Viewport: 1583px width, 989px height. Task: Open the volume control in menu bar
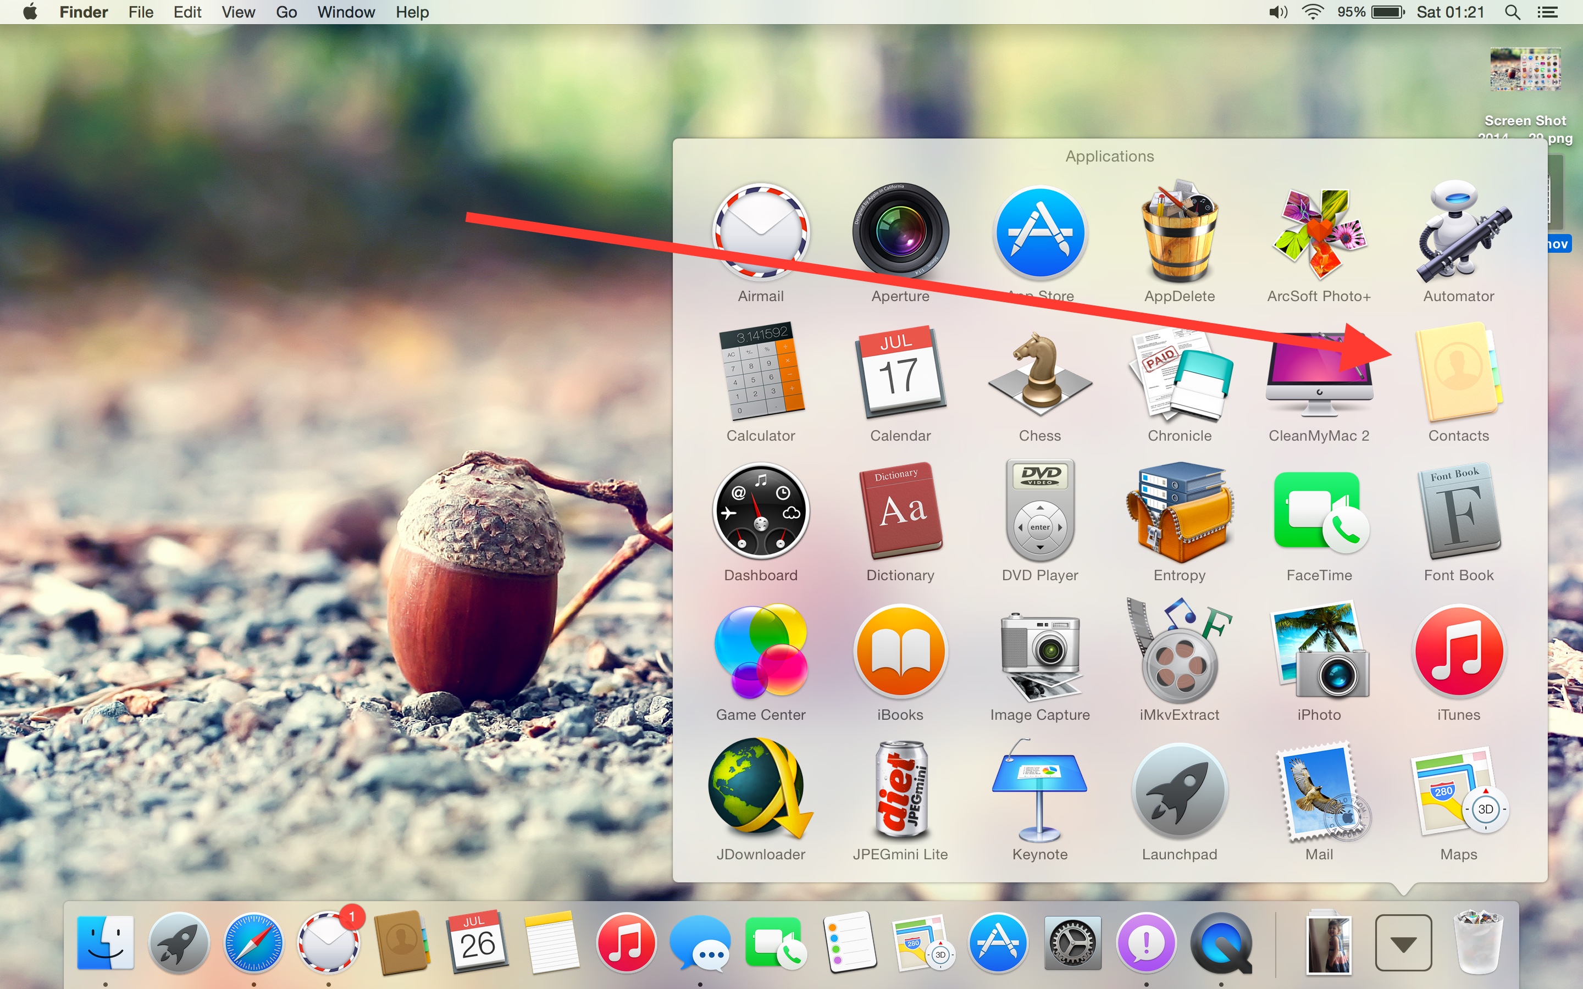point(1278,12)
